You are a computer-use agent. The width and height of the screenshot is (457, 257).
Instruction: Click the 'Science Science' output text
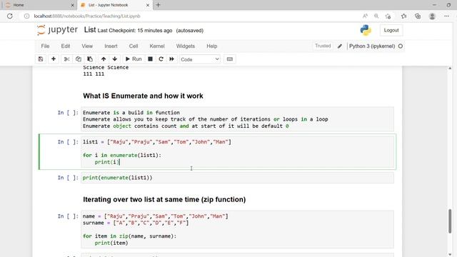(106, 67)
